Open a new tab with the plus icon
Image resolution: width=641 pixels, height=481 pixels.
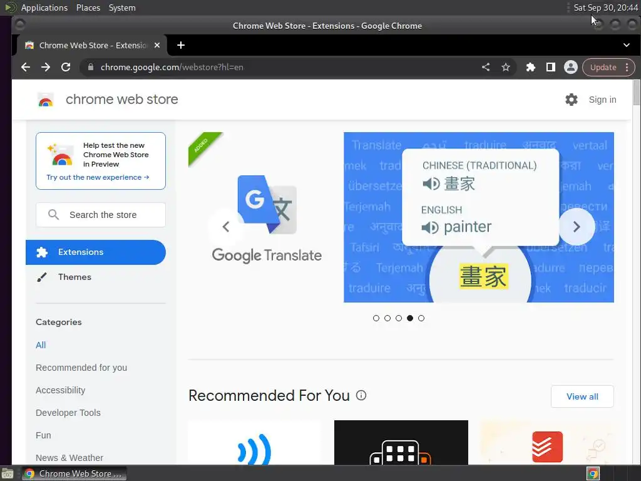(x=181, y=45)
